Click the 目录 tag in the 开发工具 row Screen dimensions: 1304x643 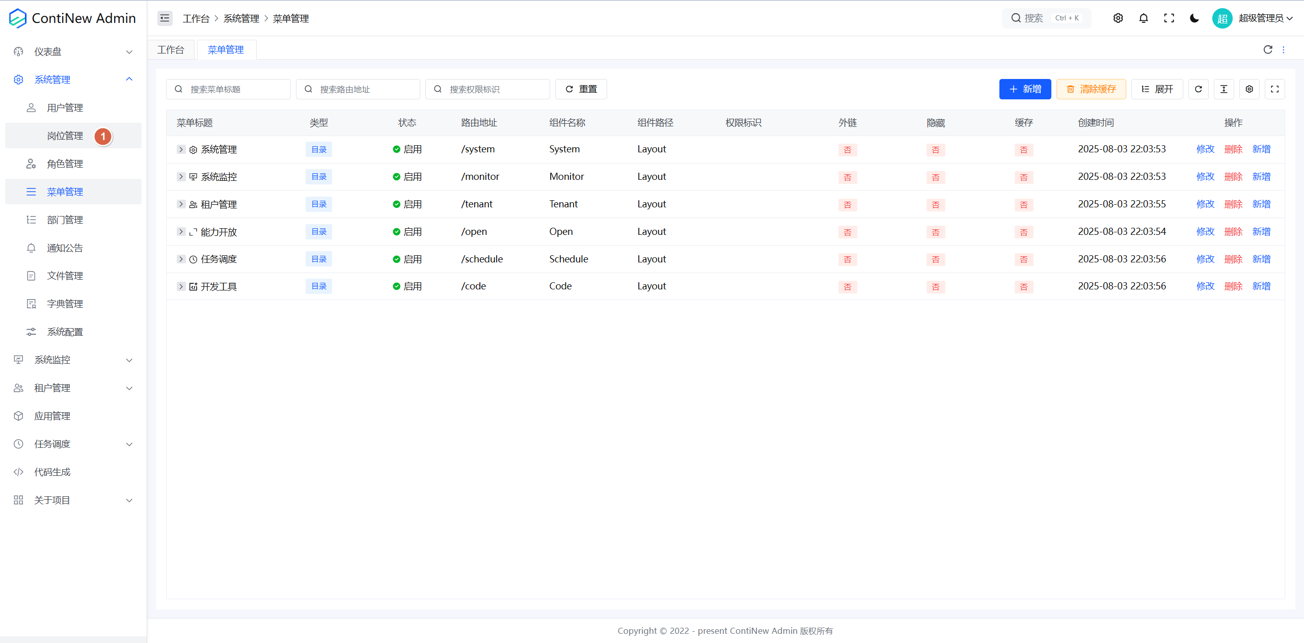click(x=319, y=286)
